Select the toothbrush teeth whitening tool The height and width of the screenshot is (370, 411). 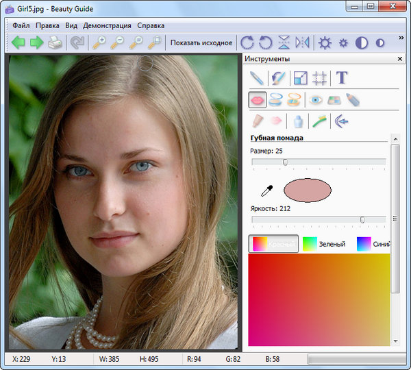(319, 122)
